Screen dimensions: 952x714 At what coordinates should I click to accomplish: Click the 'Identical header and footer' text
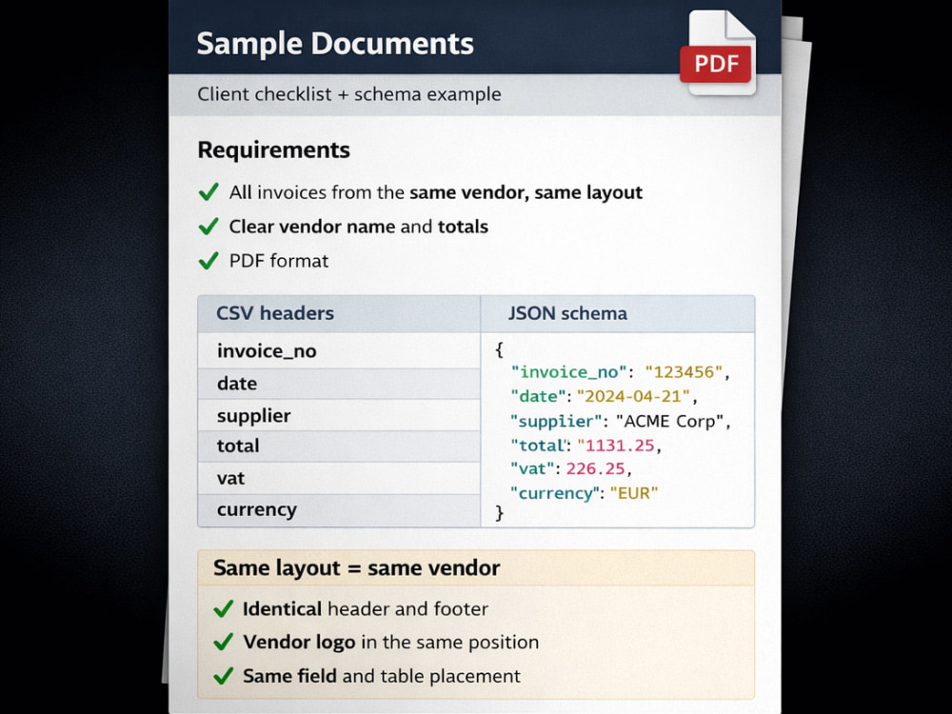point(365,609)
